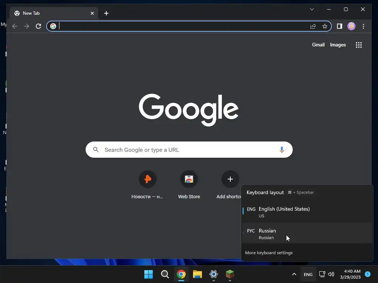Expand the tab search dropdown arrow

[x=312, y=9]
